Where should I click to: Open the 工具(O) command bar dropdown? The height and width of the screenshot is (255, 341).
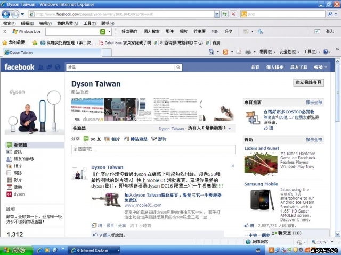point(312,52)
